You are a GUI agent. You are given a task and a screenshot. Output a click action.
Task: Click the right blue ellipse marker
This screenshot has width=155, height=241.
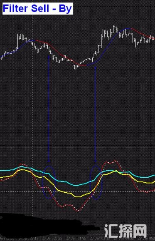coord(96,182)
